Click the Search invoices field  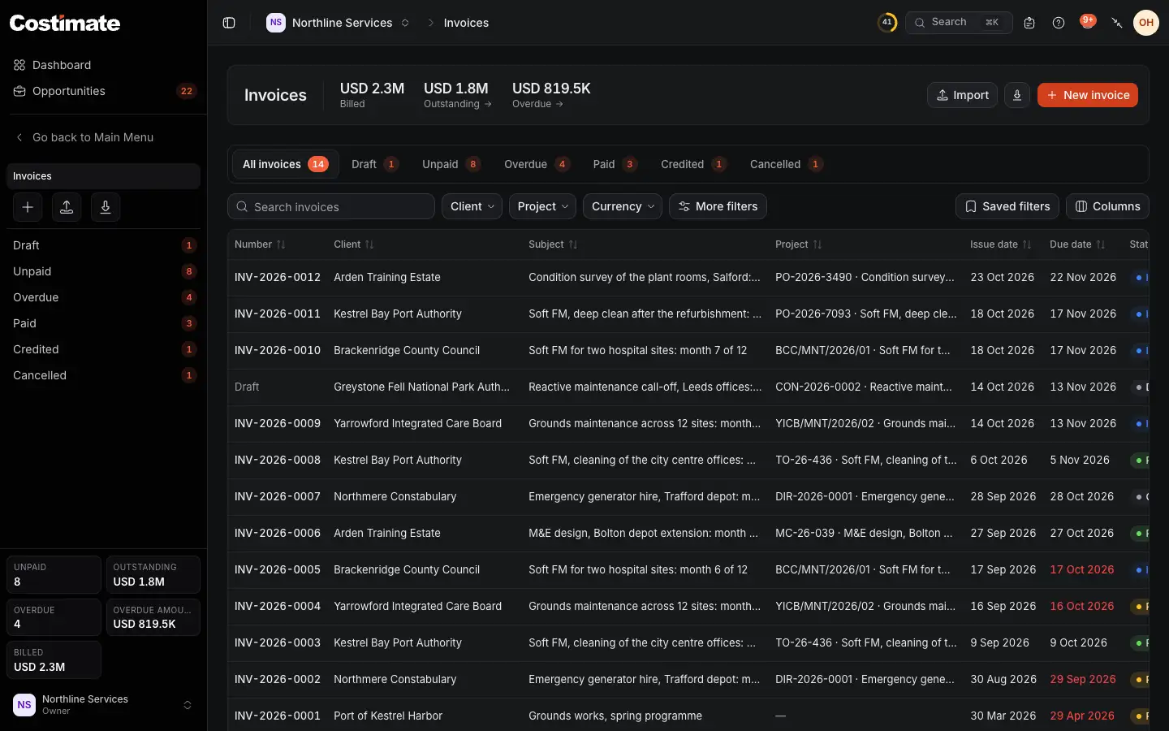[331, 206]
